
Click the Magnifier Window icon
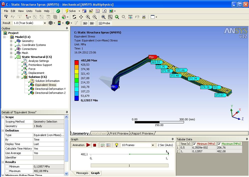coord(110,17)
